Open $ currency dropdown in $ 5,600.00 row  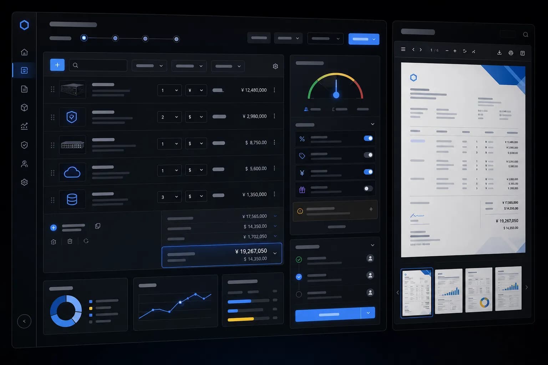click(x=196, y=170)
